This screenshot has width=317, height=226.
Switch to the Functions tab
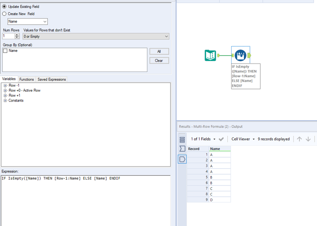tap(27, 80)
